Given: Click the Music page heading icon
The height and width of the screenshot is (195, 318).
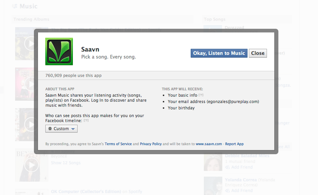Looking at the screenshot, I should [x=14, y=6].
